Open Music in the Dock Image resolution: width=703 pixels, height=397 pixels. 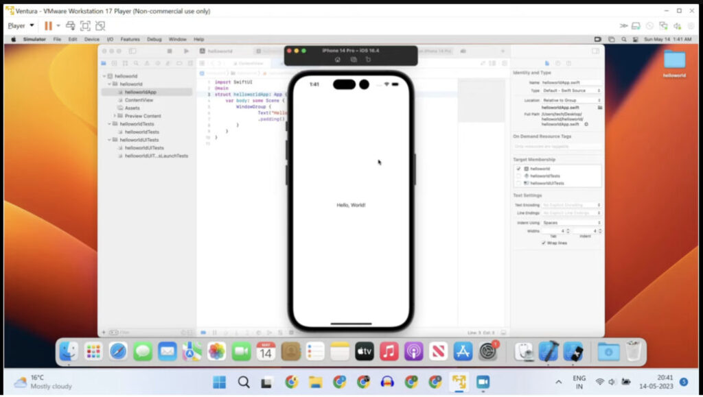pos(389,352)
